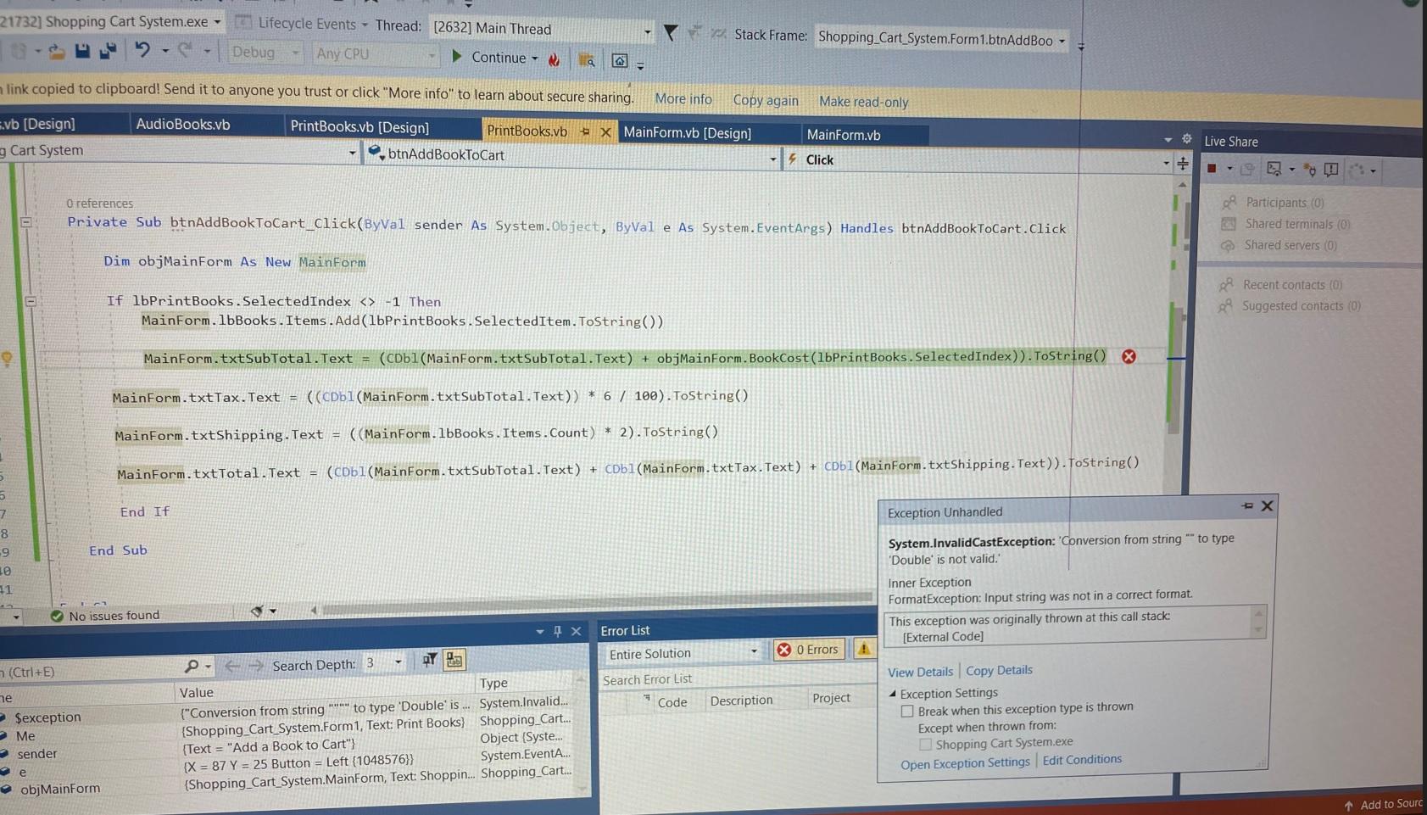Open the Lifecycle Events dropdown
1427x815 pixels.
tap(365, 25)
